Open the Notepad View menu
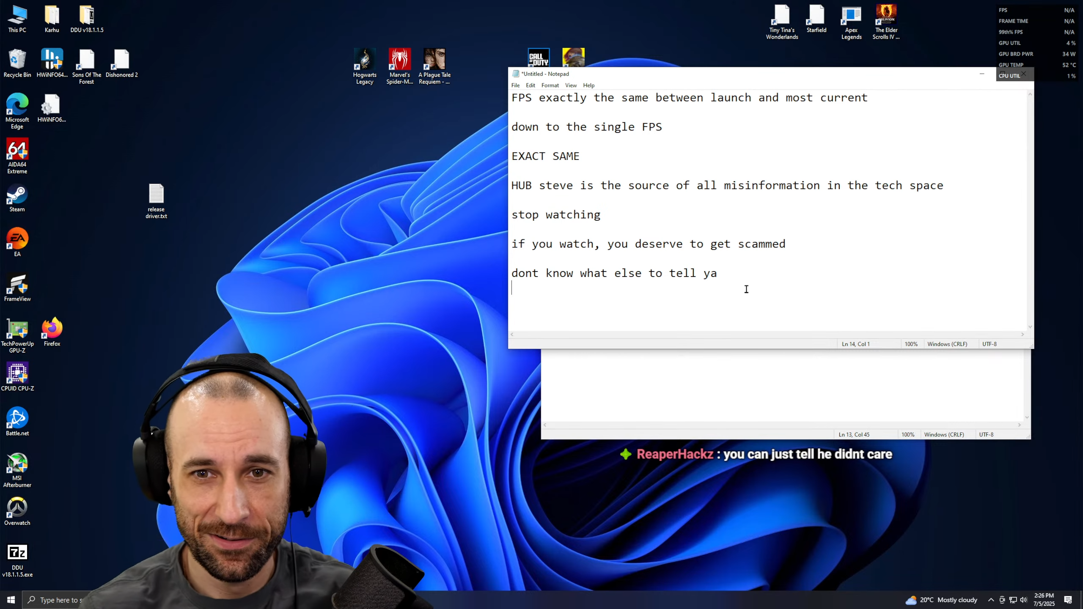 tap(571, 85)
